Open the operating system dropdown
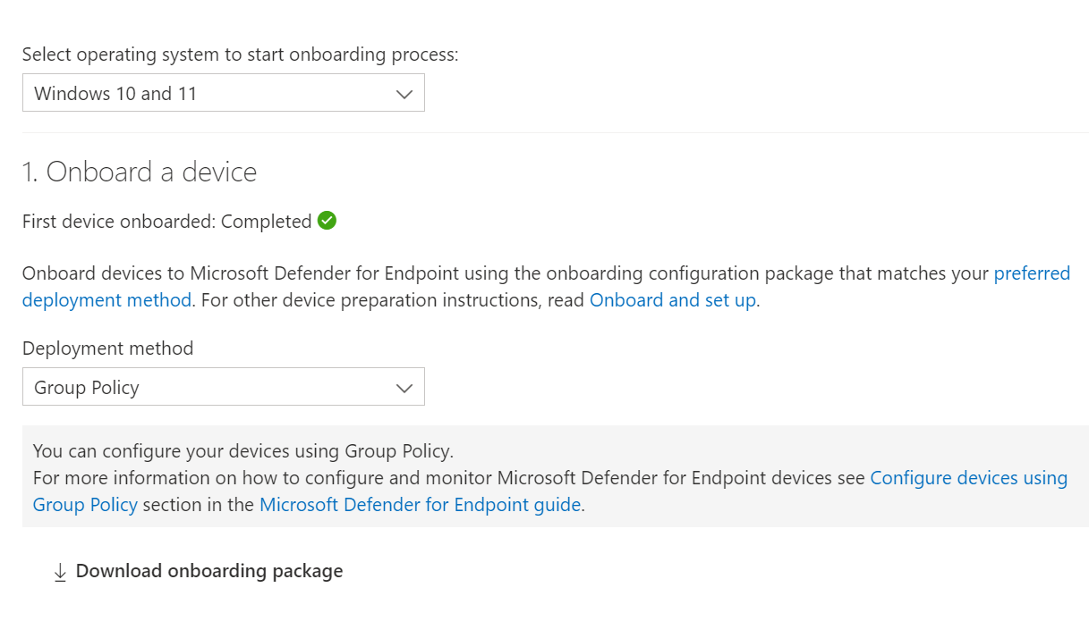Viewport: 1089px width, 638px height. tap(224, 92)
